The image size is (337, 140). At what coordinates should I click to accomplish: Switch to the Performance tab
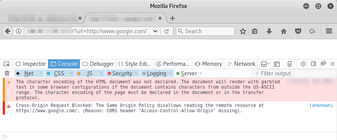[x=173, y=64]
